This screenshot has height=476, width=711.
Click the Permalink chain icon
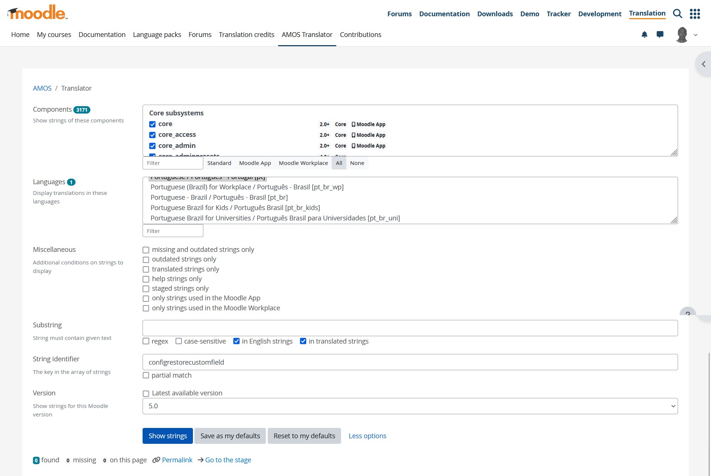point(156,460)
